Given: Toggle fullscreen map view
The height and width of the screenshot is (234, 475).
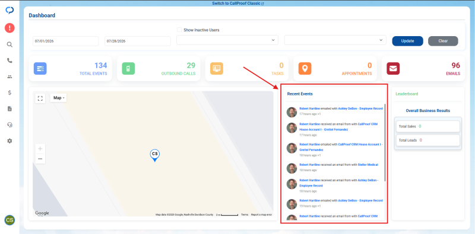Looking at the screenshot, I should click(x=40, y=98).
